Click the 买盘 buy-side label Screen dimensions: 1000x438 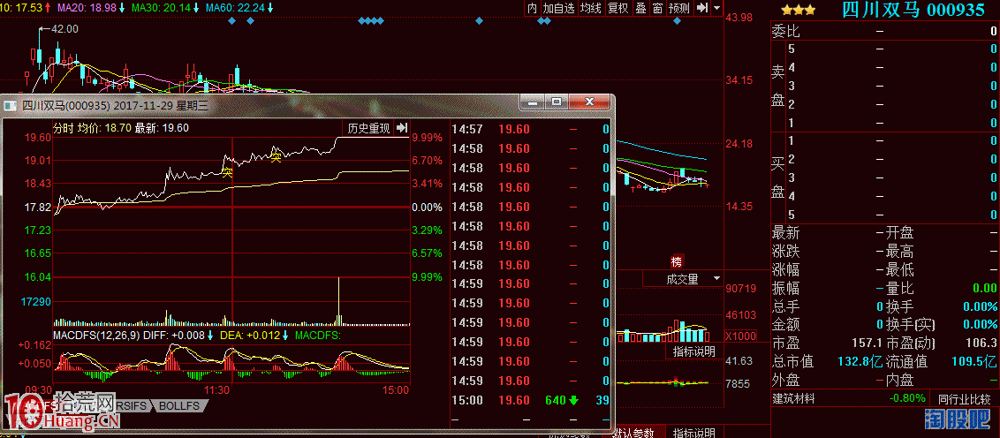[x=778, y=177]
